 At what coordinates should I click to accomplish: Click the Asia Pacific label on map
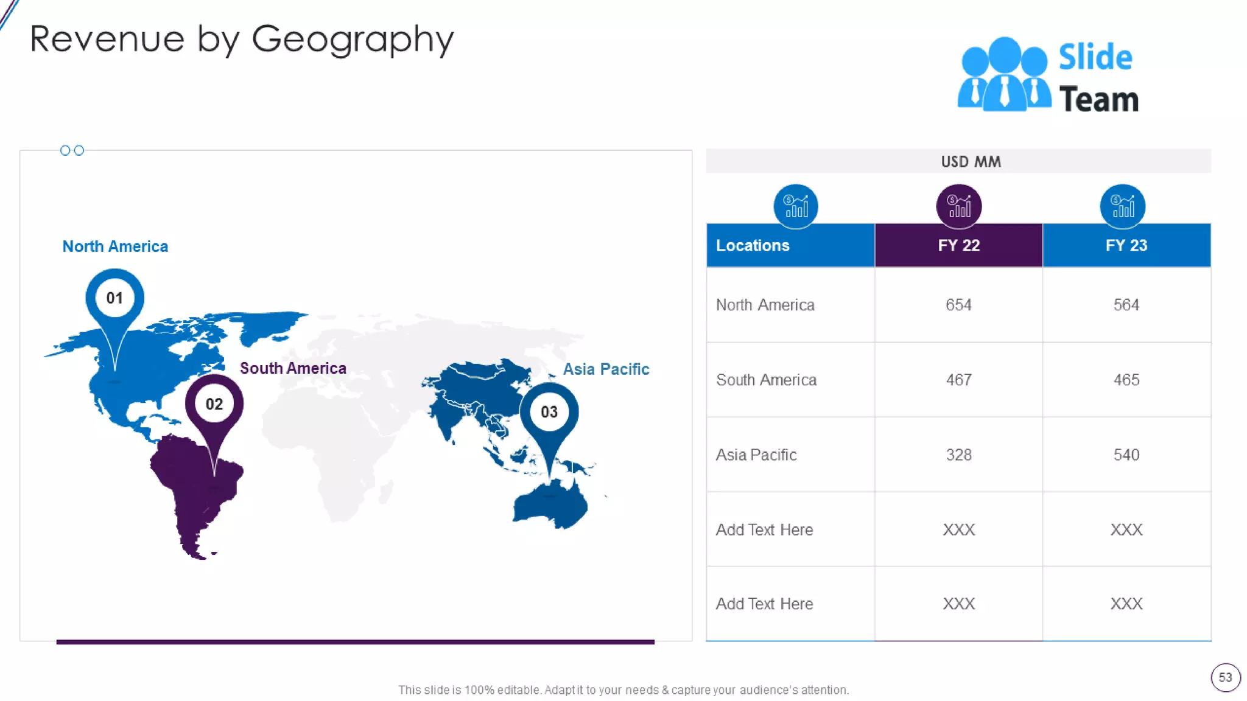[x=606, y=369]
